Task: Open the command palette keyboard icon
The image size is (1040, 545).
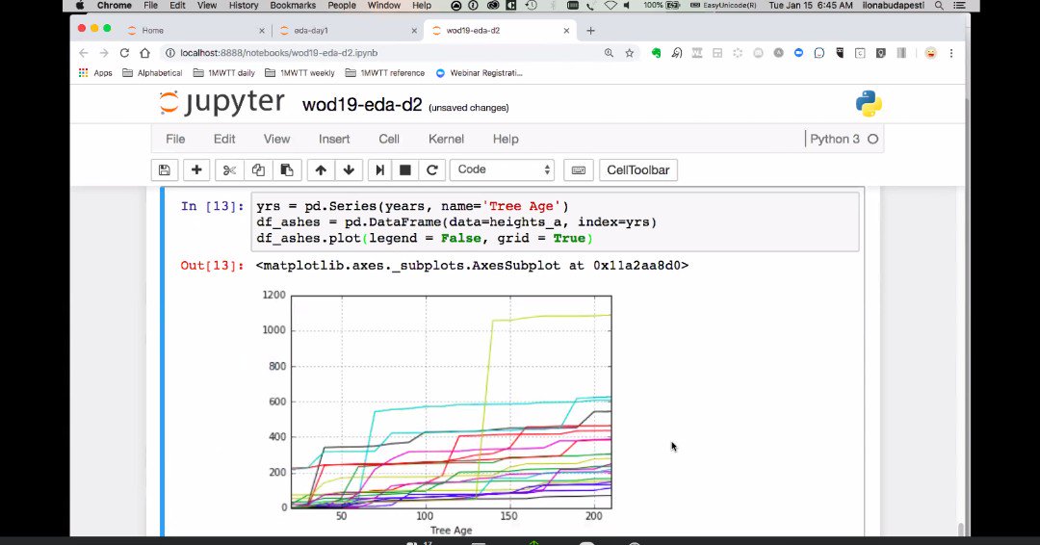Action: click(579, 169)
